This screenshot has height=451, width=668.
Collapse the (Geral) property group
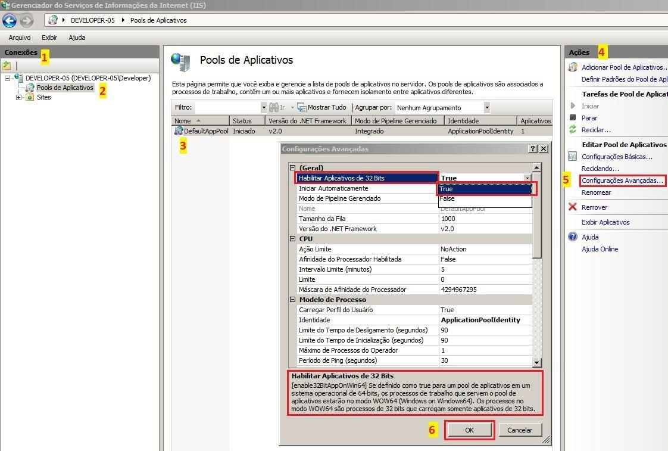[293, 167]
